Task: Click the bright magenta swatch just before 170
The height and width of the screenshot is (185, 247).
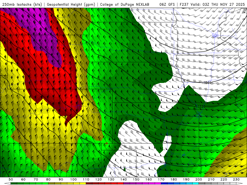Action: pyautogui.click(x=158, y=183)
